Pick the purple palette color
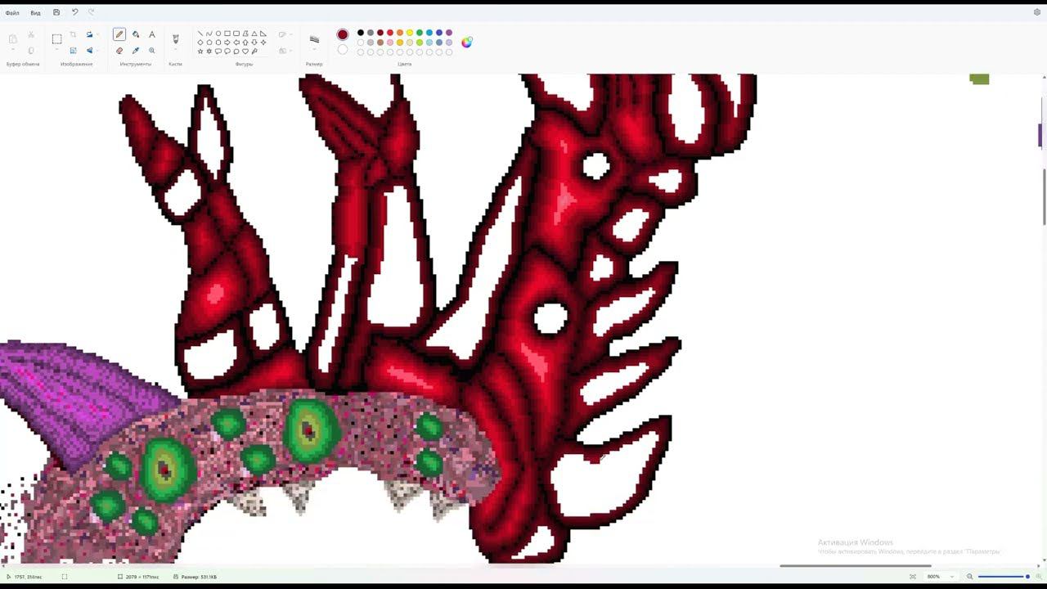Viewport: 1047px width, 589px height. [x=449, y=33]
